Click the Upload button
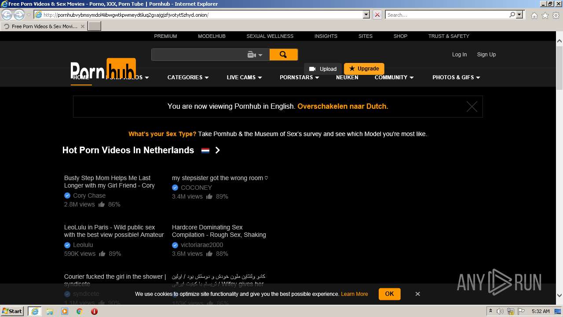Screen dimensions: 563x317 coord(323,69)
